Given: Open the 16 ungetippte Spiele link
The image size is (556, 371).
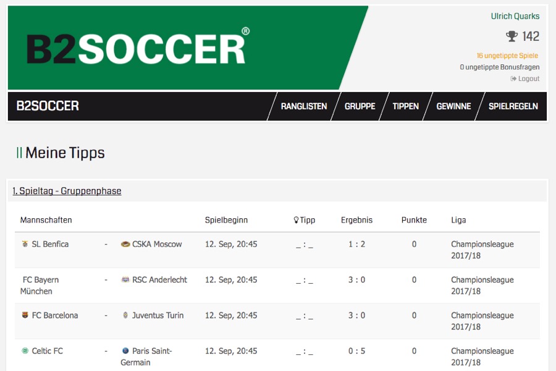Looking at the screenshot, I should (x=507, y=56).
